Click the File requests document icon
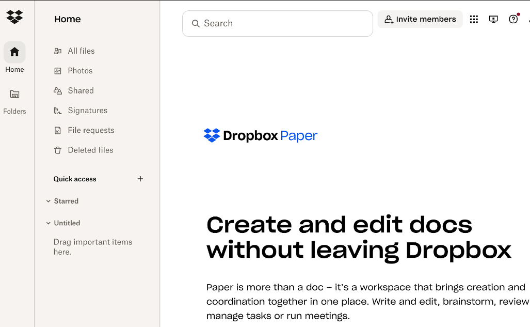This screenshot has width=530, height=327. (x=58, y=130)
